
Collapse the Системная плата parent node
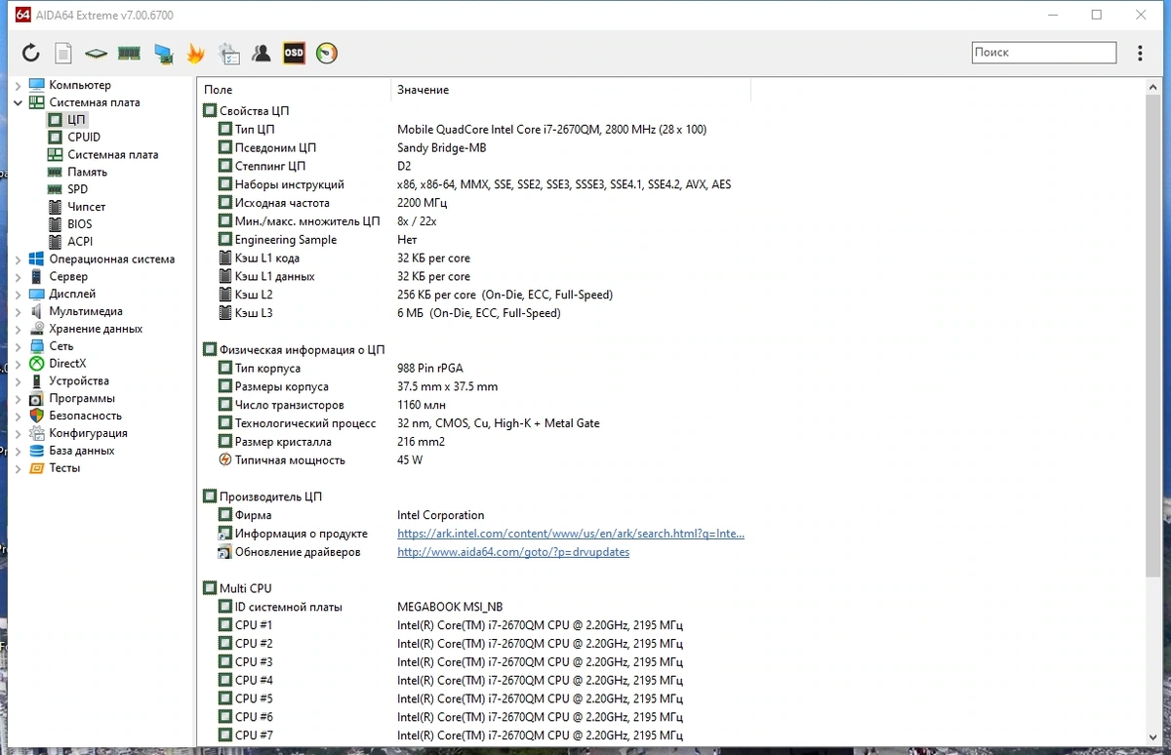19,102
